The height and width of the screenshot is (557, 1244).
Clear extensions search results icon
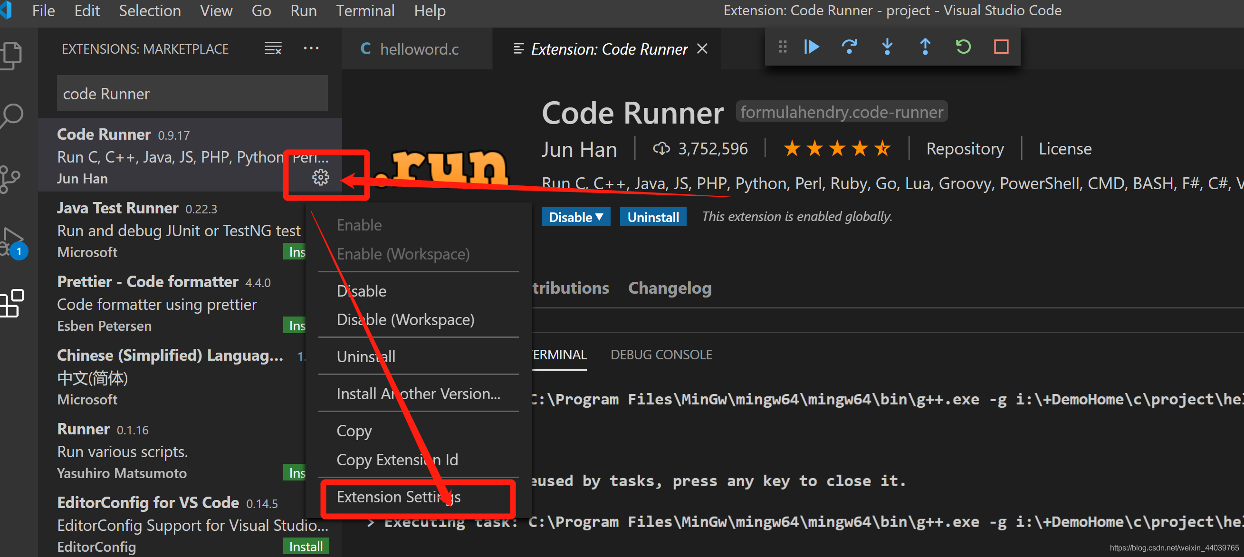point(273,48)
